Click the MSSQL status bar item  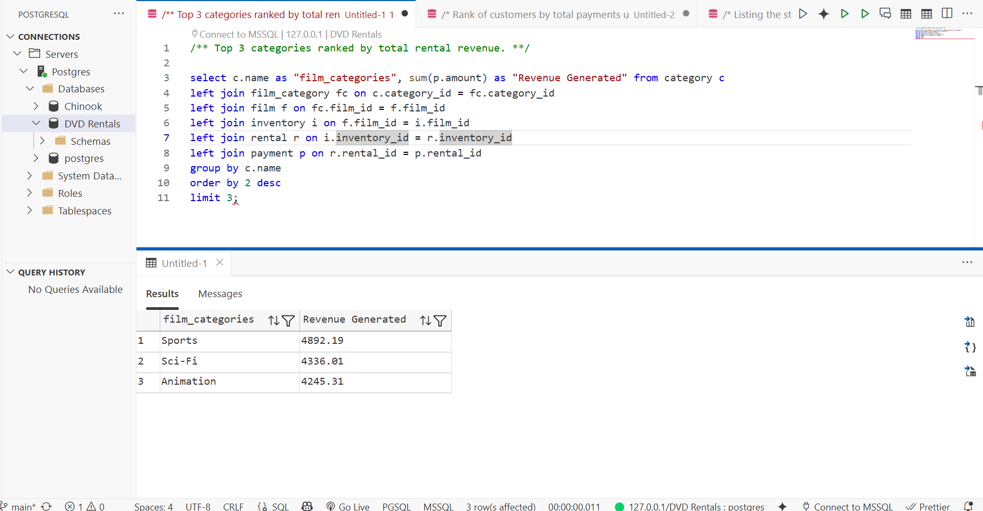click(438, 506)
